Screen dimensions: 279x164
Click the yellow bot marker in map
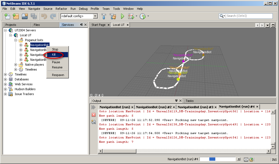[x=178, y=79]
